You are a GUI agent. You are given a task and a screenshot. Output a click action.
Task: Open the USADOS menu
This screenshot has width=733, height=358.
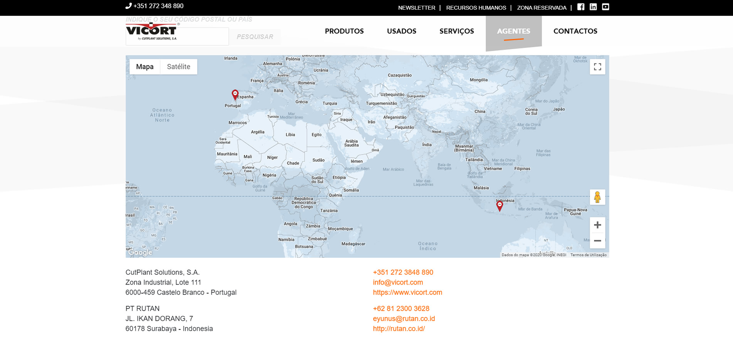[402, 31]
